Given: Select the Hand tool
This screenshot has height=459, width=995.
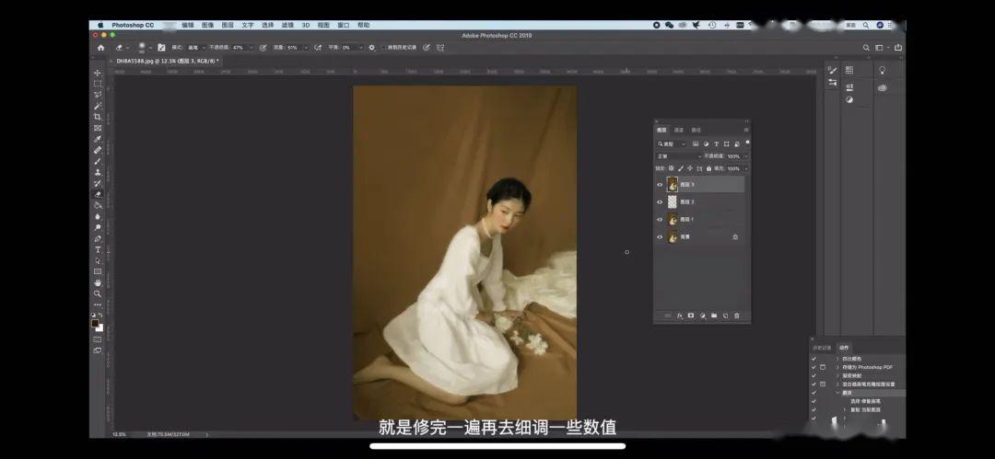Looking at the screenshot, I should [97, 282].
